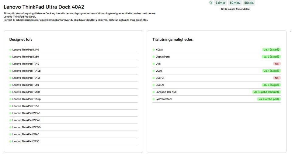Click the 'Ja, 2 (bagpå)' DisplayPort badge
The image size is (292, 156).
click(271, 57)
